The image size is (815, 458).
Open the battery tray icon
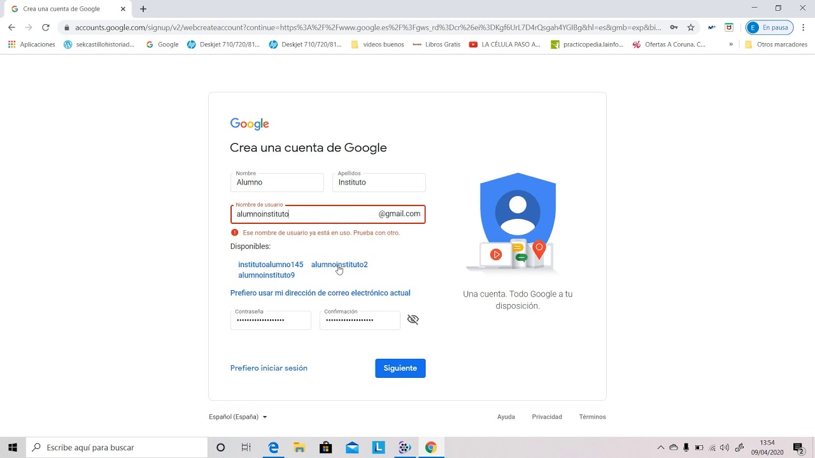point(699,448)
